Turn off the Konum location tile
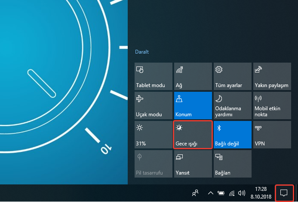The width and height of the screenshot is (298, 202). coord(193,106)
